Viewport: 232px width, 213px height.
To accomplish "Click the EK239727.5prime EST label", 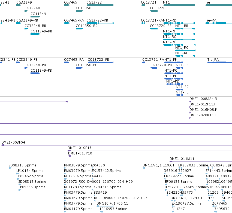I will point(179,176).
